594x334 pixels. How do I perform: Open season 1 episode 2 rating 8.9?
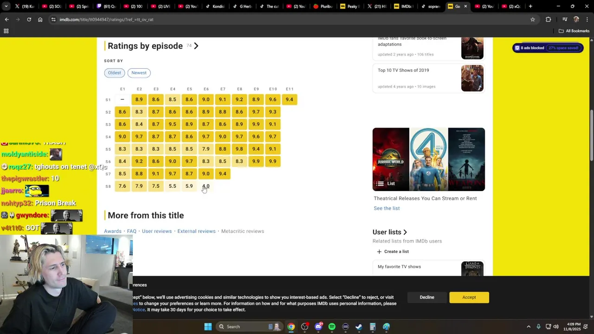coord(139,100)
